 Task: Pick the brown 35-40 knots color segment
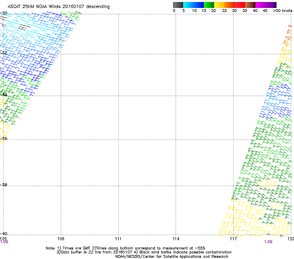(x=250, y=5)
